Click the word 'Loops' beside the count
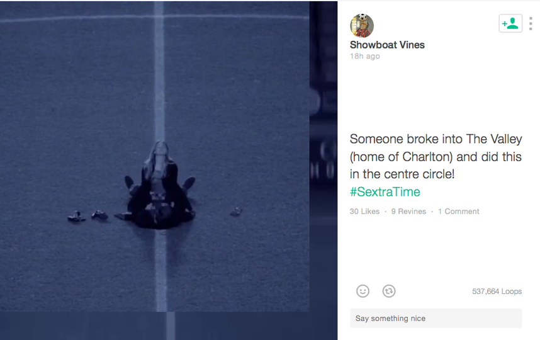Image resolution: width=540 pixels, height=340 pixels. tap(512, 292)
